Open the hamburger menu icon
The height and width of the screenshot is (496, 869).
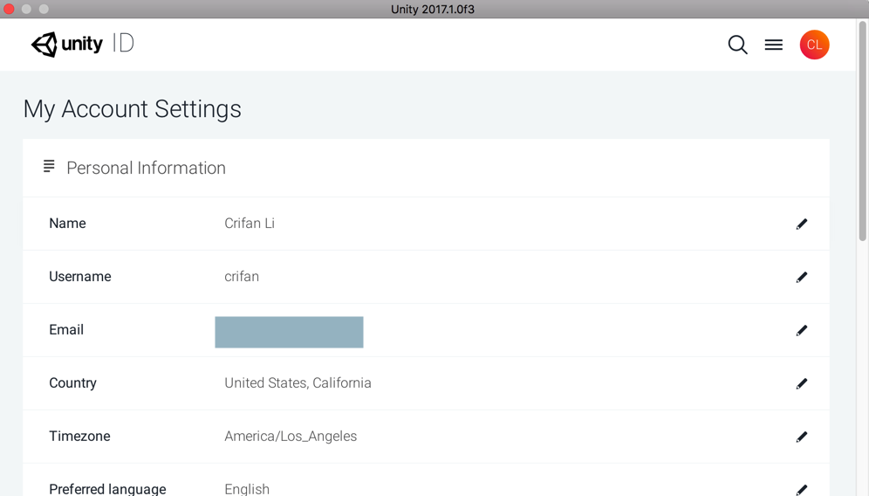(x=773, y=45)
